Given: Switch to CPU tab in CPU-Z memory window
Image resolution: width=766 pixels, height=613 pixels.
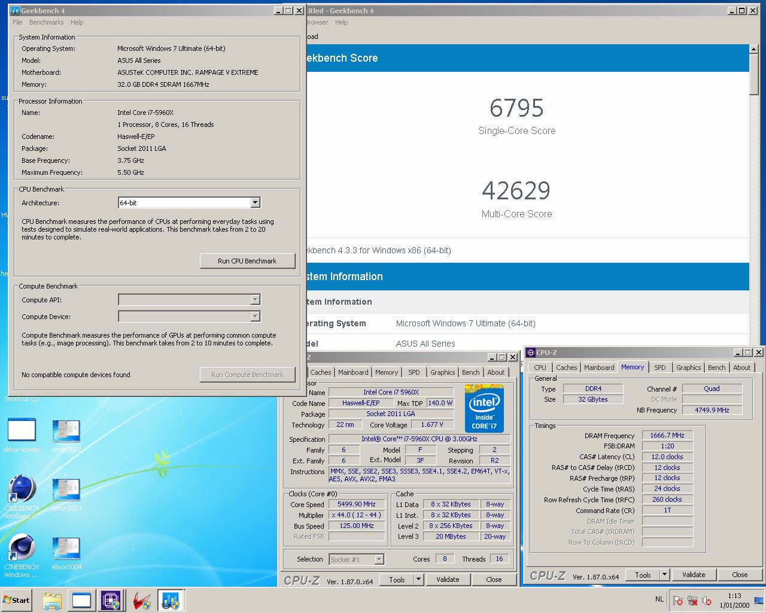Looking at the screenshot, I should click(x=540, y=368).
